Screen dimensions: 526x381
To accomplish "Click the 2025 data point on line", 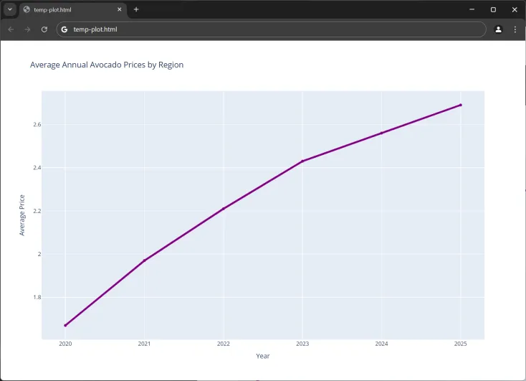I will click(x=461, y=105).
